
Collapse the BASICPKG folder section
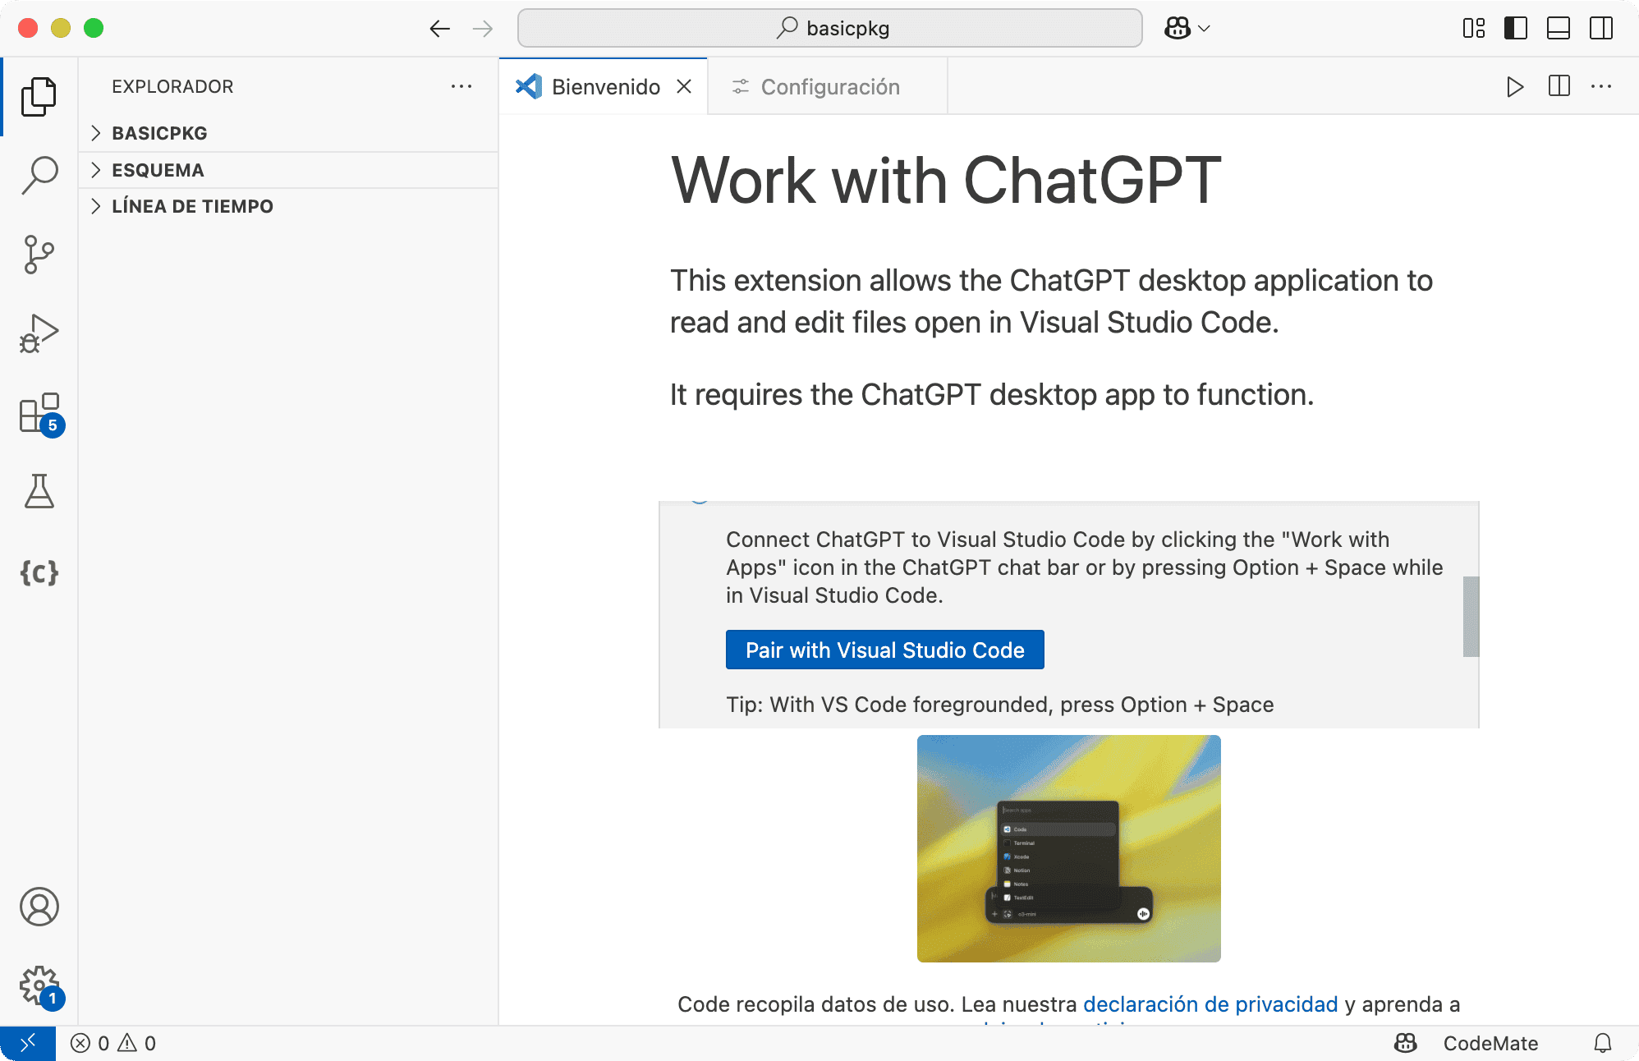[158, 132]
